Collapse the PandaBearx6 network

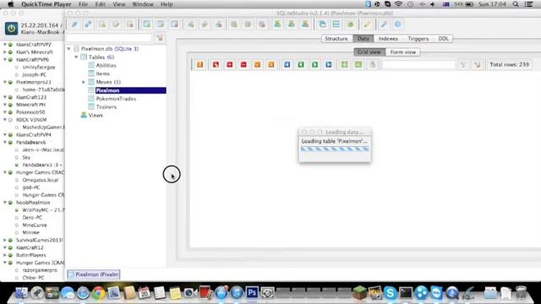[5, 142]
